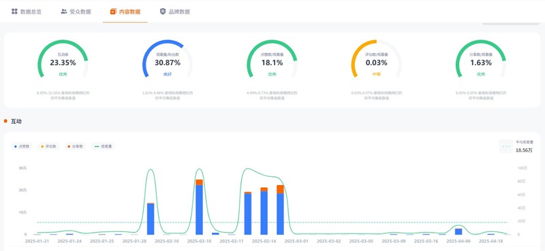Open the 数据总览 tab
Viewport: 545px width, 251px height.
[27, 12]
